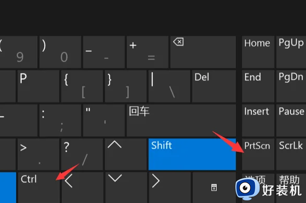Image resolution: width=306 pixels, height=203 pixels.
Task: Click the PgUp key
Action: 291,52
